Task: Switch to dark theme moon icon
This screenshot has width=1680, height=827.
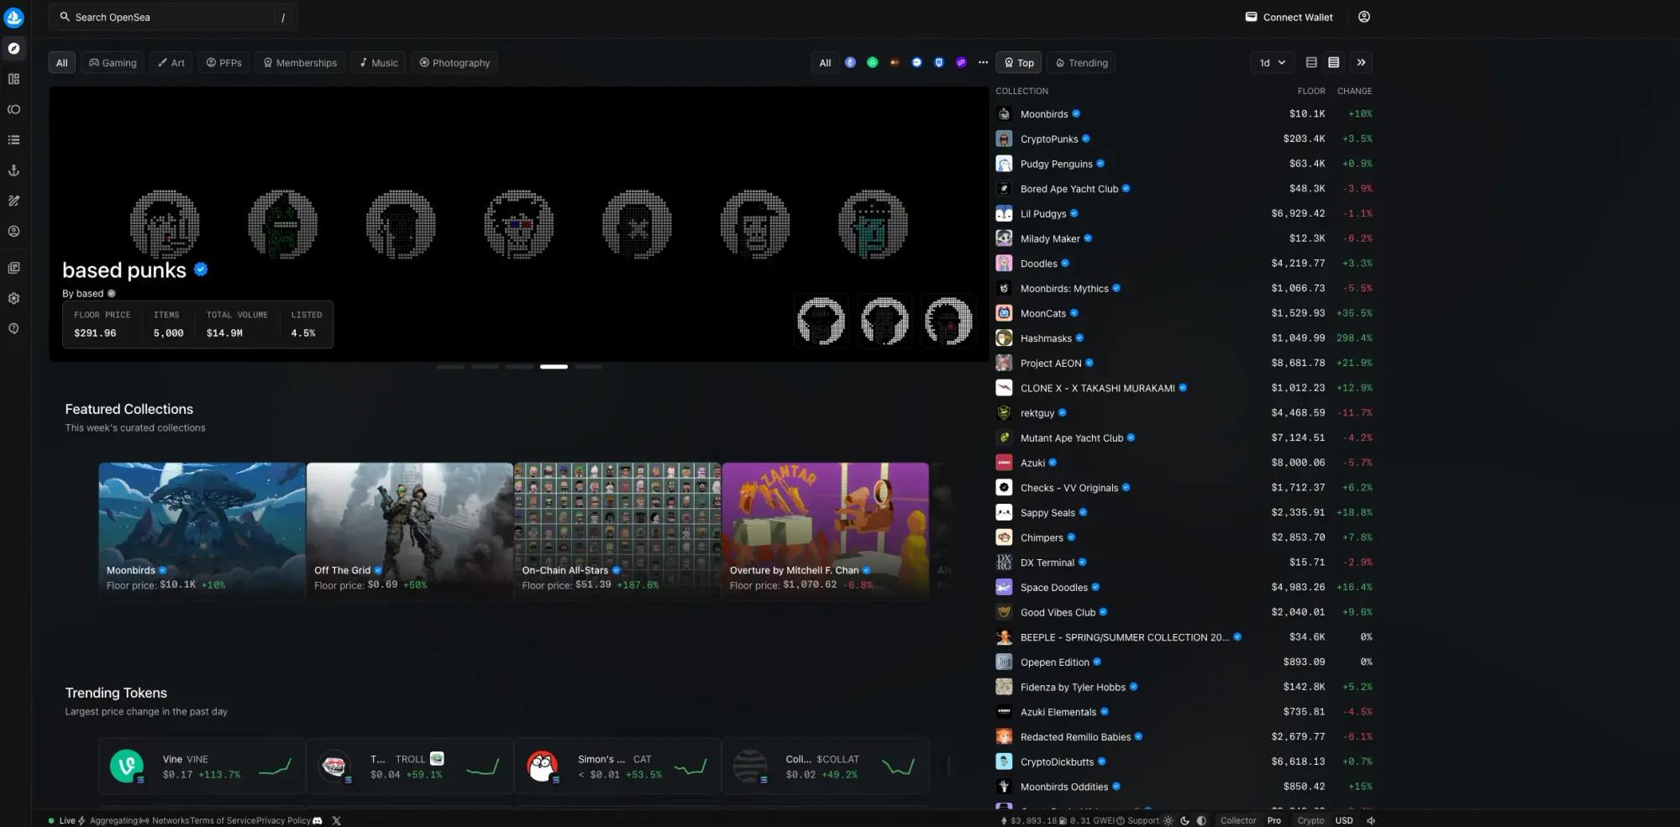Action: pyautogui.click(x=1184, y=820)
